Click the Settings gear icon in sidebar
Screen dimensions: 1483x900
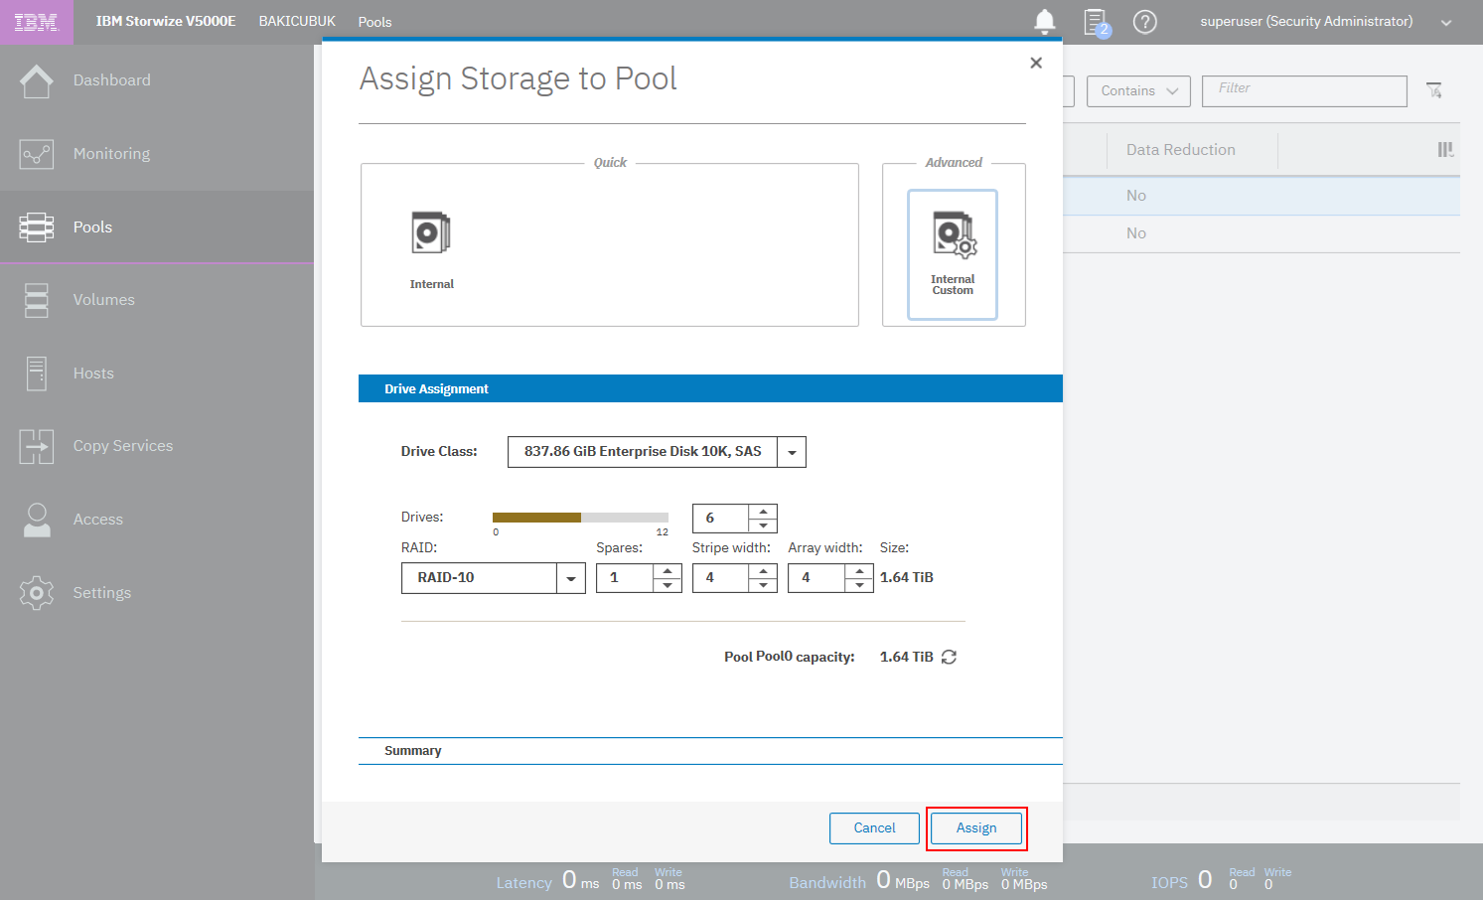coord(37,593)
